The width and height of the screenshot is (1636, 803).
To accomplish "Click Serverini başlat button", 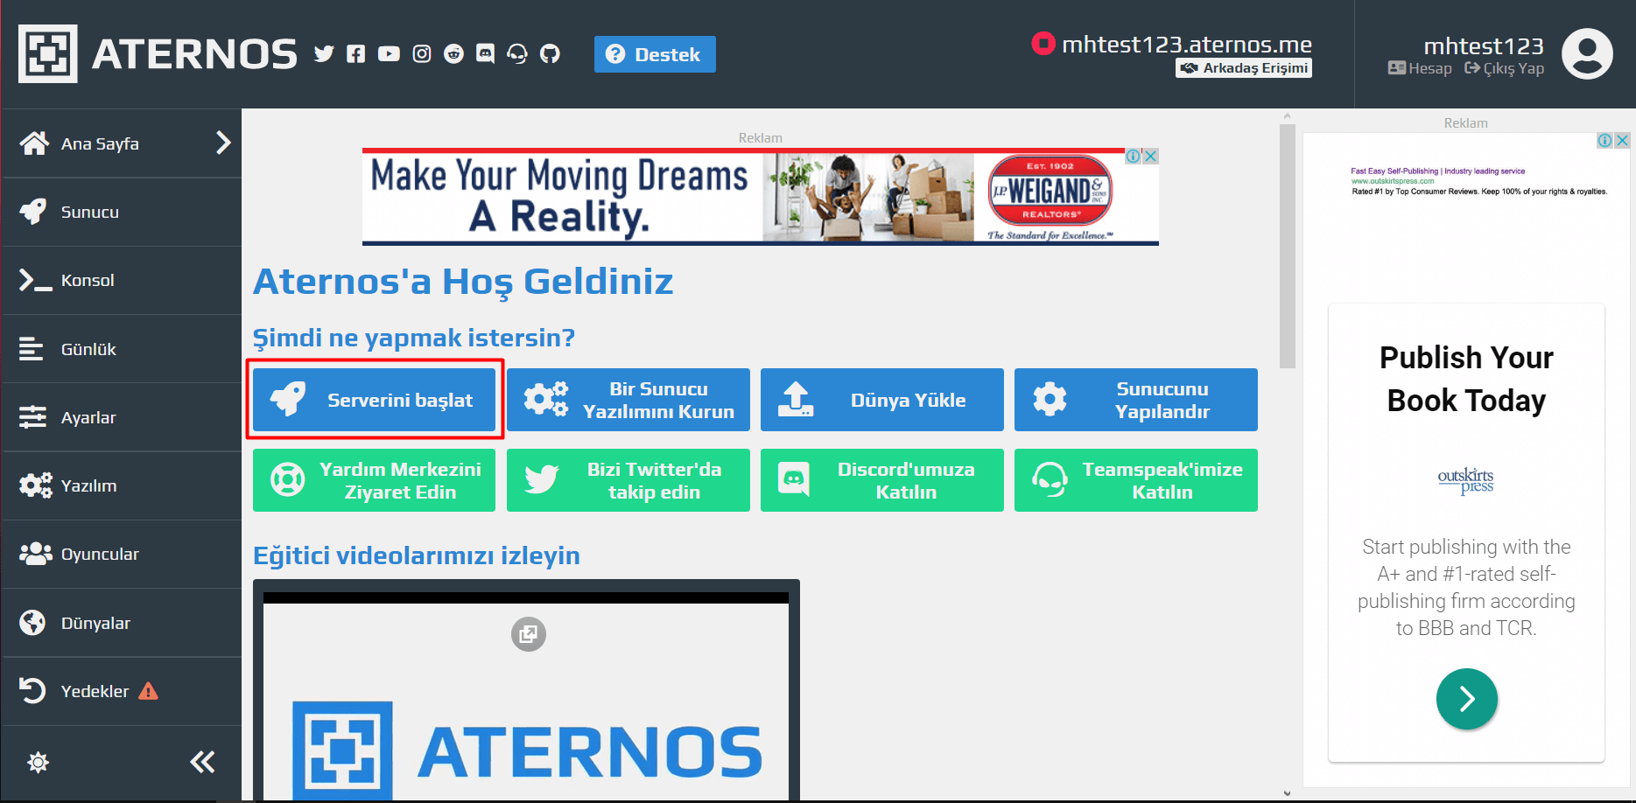I will [374, 400].
